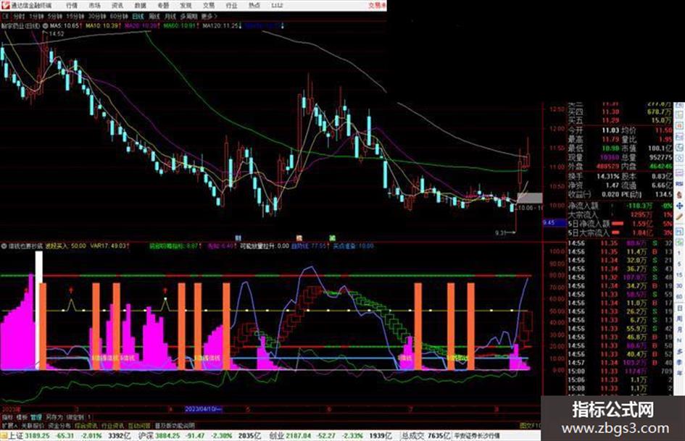The width and height of the screenshot is (685, 441).
Task: Click sidebar 年 yearly shortcut
Action: 679,374
